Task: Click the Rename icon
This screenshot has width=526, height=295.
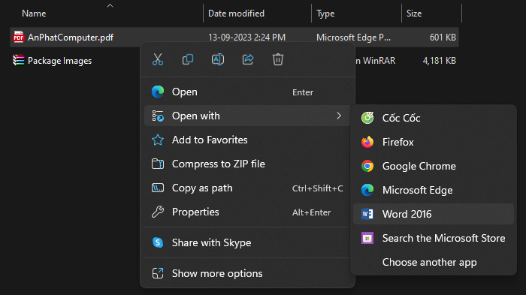Action: click(x=218, y=59)
